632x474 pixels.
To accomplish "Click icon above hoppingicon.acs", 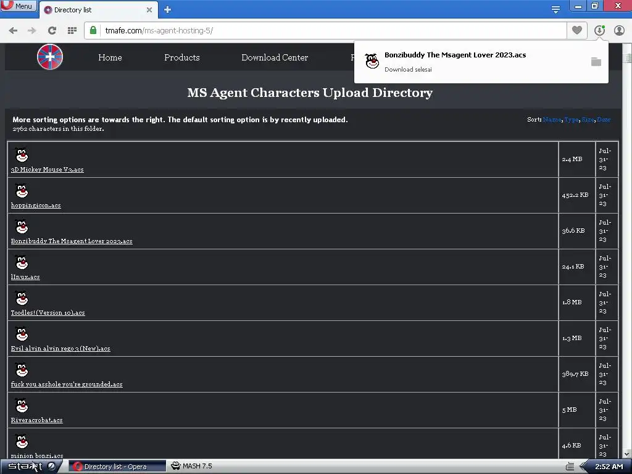I will [22, 191].
